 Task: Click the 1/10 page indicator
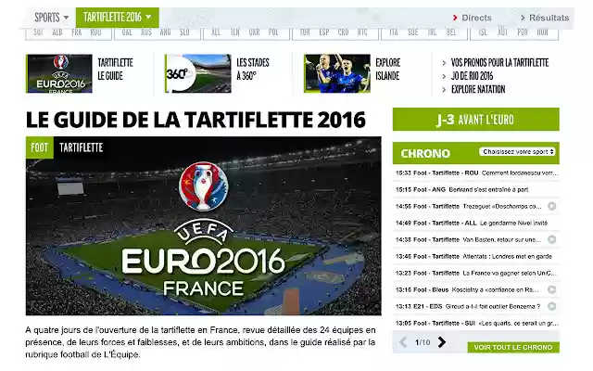coord(423,342)
